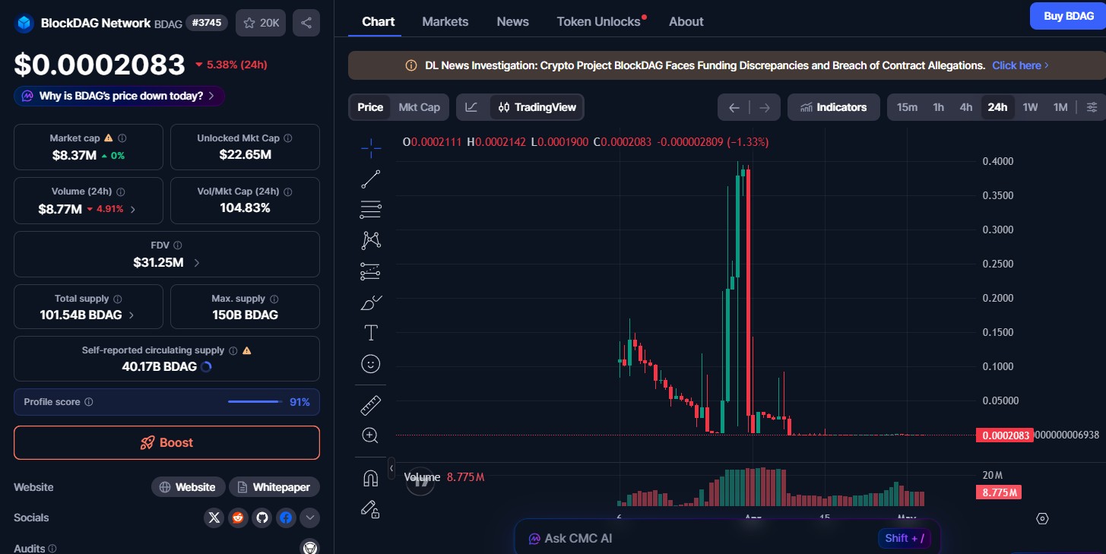
Task: Open the Token Unlocks tab
Action: point(599,21)
